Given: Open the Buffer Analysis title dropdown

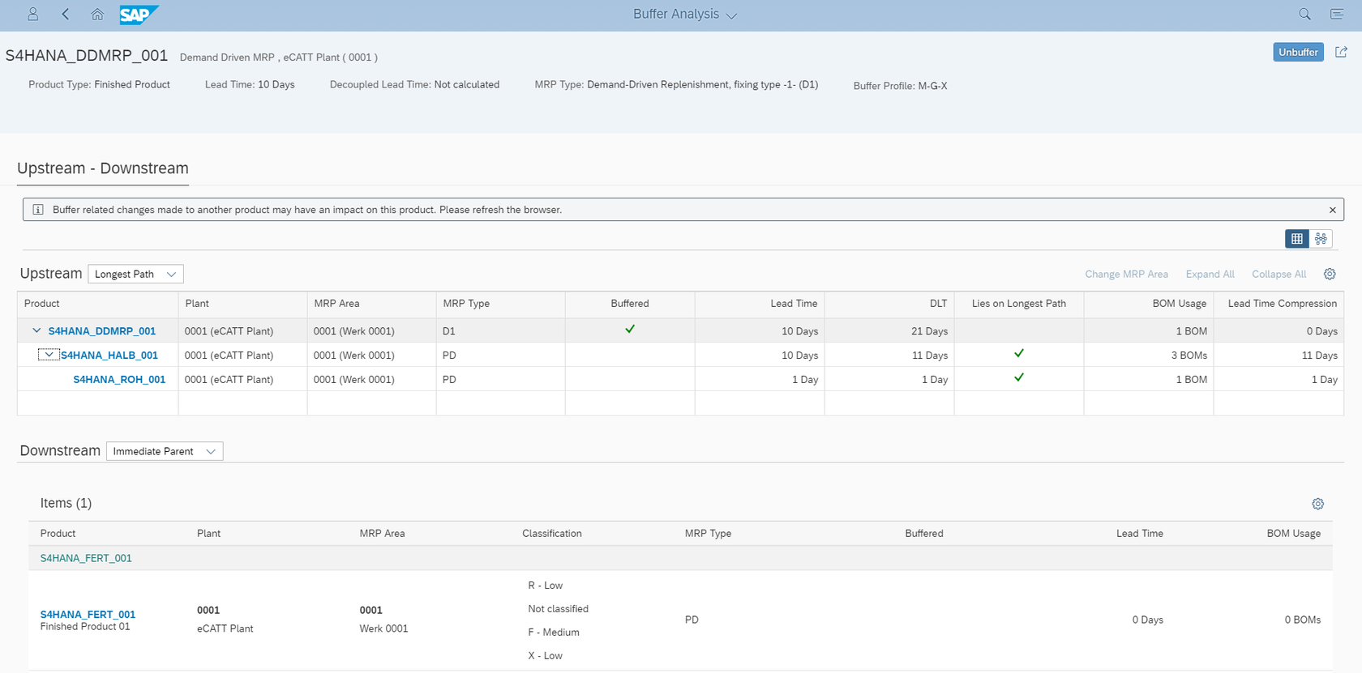Looking at the screenshot, I should 685,15.
